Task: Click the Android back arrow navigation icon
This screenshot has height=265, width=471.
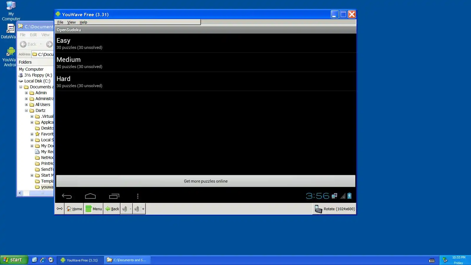Action: point(67,196)
